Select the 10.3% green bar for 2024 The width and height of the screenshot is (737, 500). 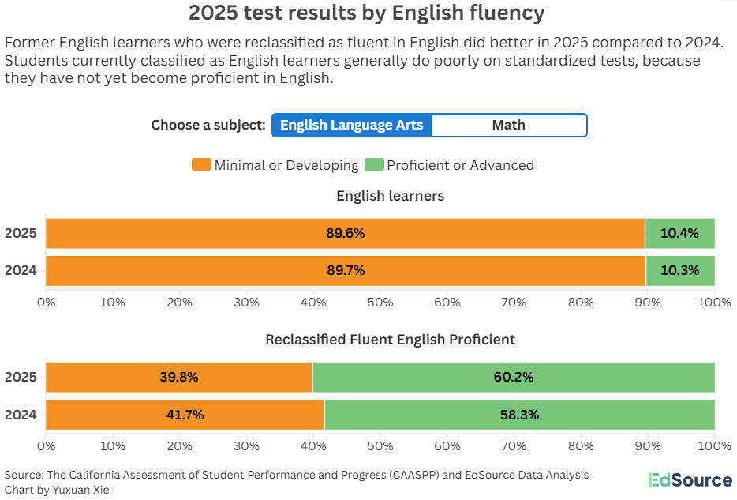[x=680, y=271]
